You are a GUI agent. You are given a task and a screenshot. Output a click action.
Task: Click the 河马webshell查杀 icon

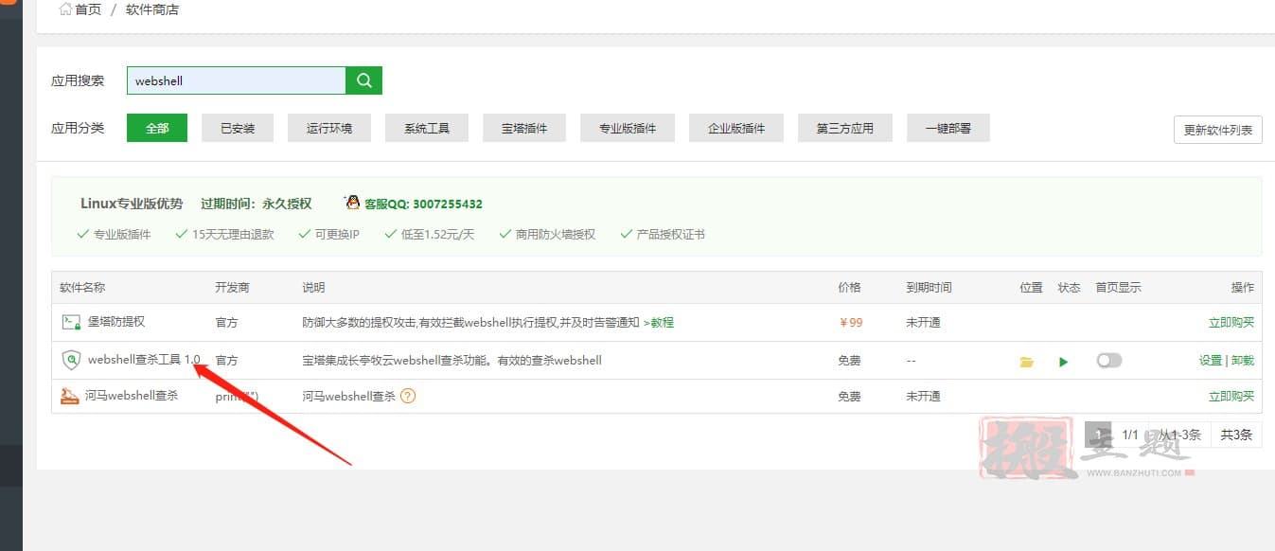pyautogui.click(x=70, y=396)
